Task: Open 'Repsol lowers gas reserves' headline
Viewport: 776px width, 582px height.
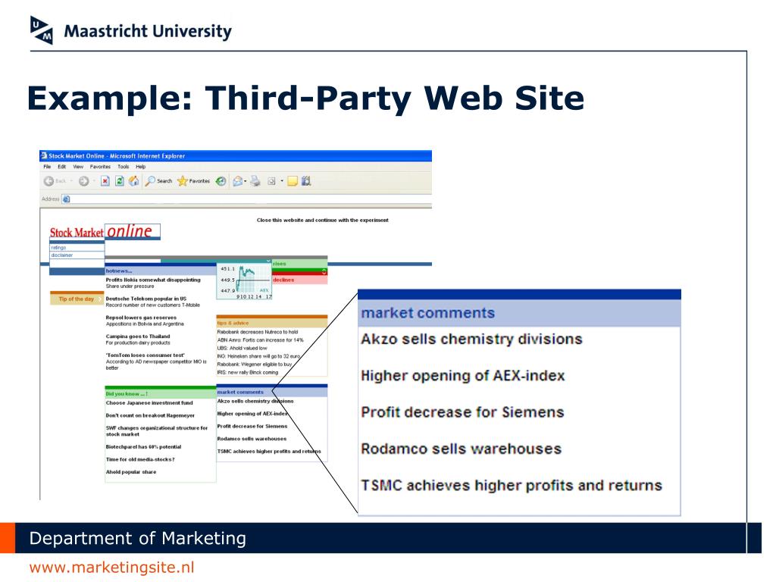Action: point(141,318)
